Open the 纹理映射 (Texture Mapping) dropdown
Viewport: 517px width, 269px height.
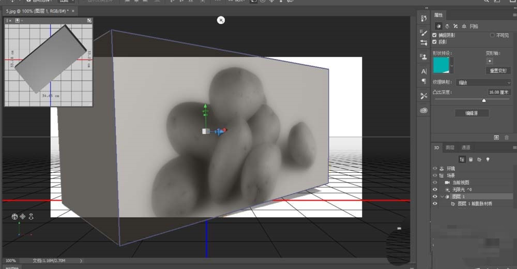pos(483,82)
